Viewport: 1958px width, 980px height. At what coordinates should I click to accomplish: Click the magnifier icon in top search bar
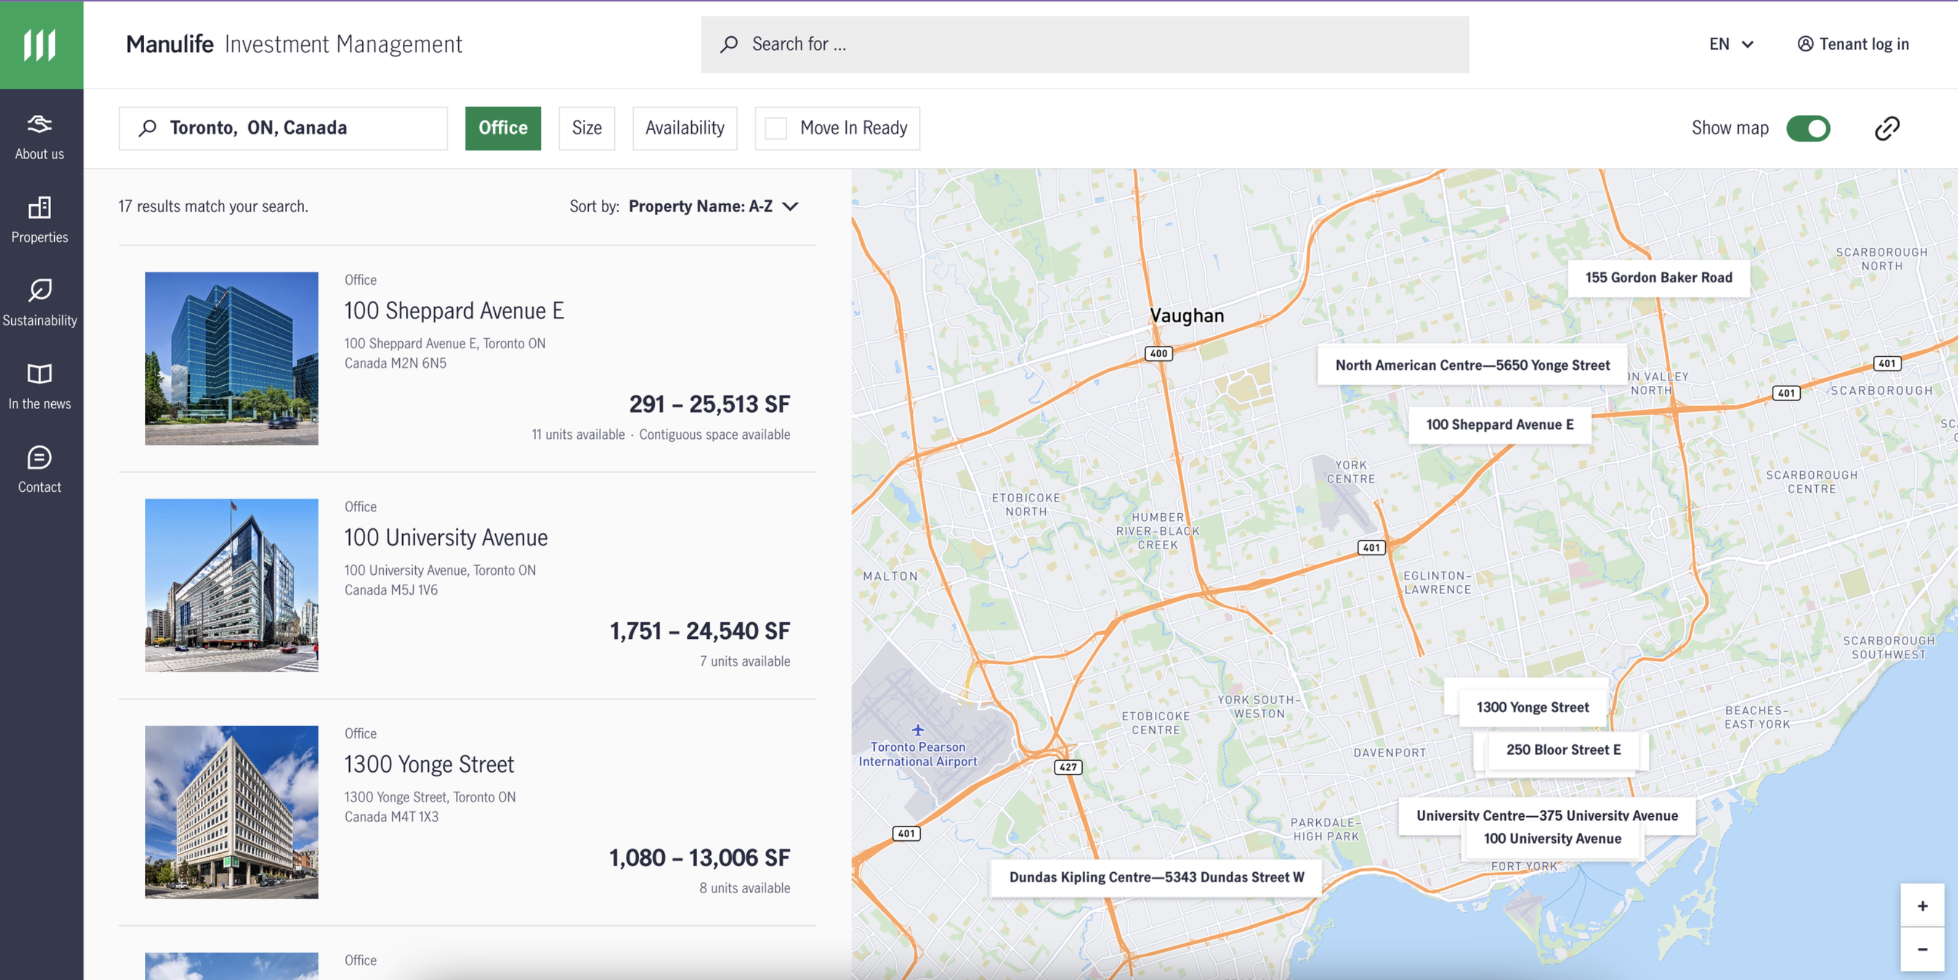729,44
